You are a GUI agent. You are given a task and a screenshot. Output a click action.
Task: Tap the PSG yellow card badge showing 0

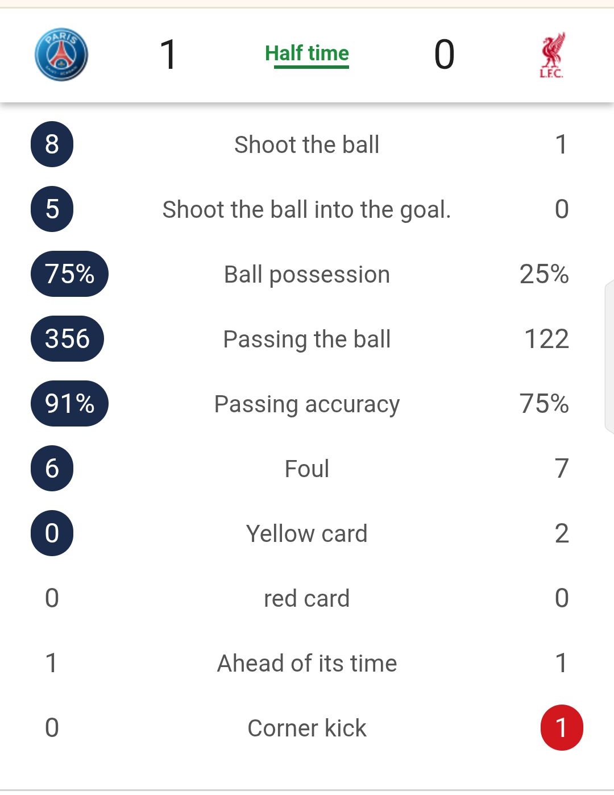coord(52,533)
